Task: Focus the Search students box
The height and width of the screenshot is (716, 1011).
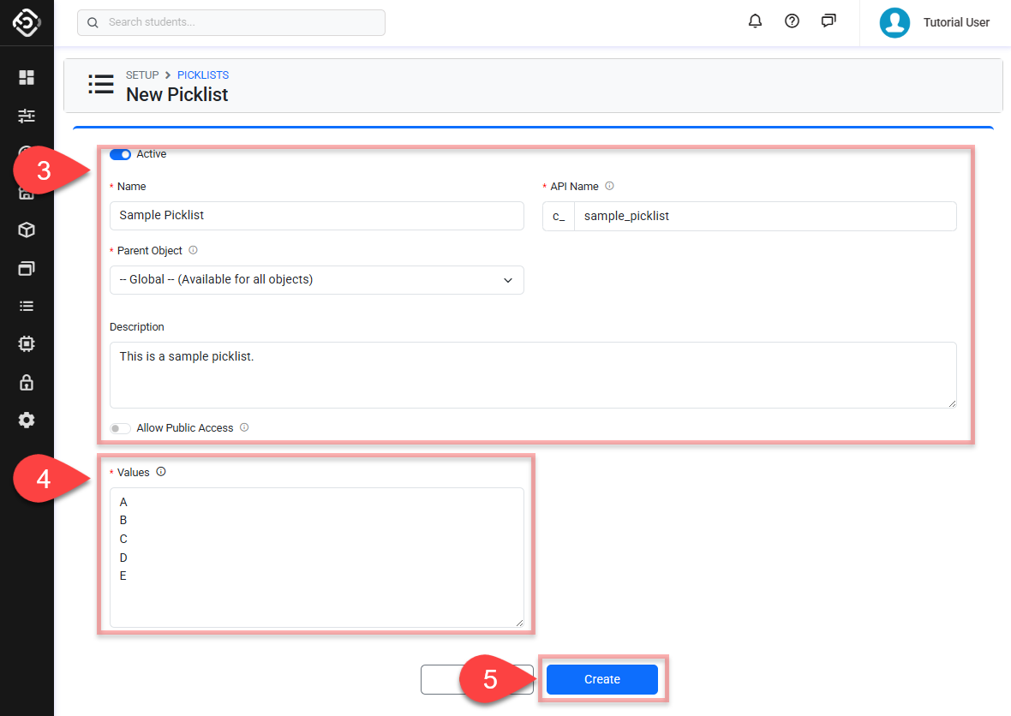Action: pyautogui.click(x=231, y=22)
